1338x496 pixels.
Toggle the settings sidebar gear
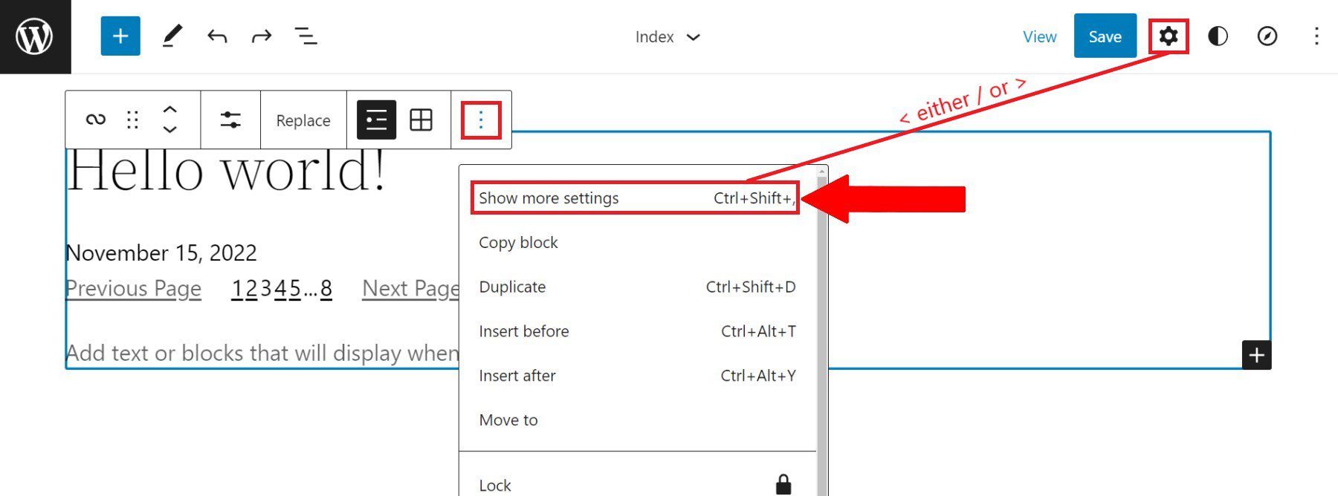coord(1169,36)
